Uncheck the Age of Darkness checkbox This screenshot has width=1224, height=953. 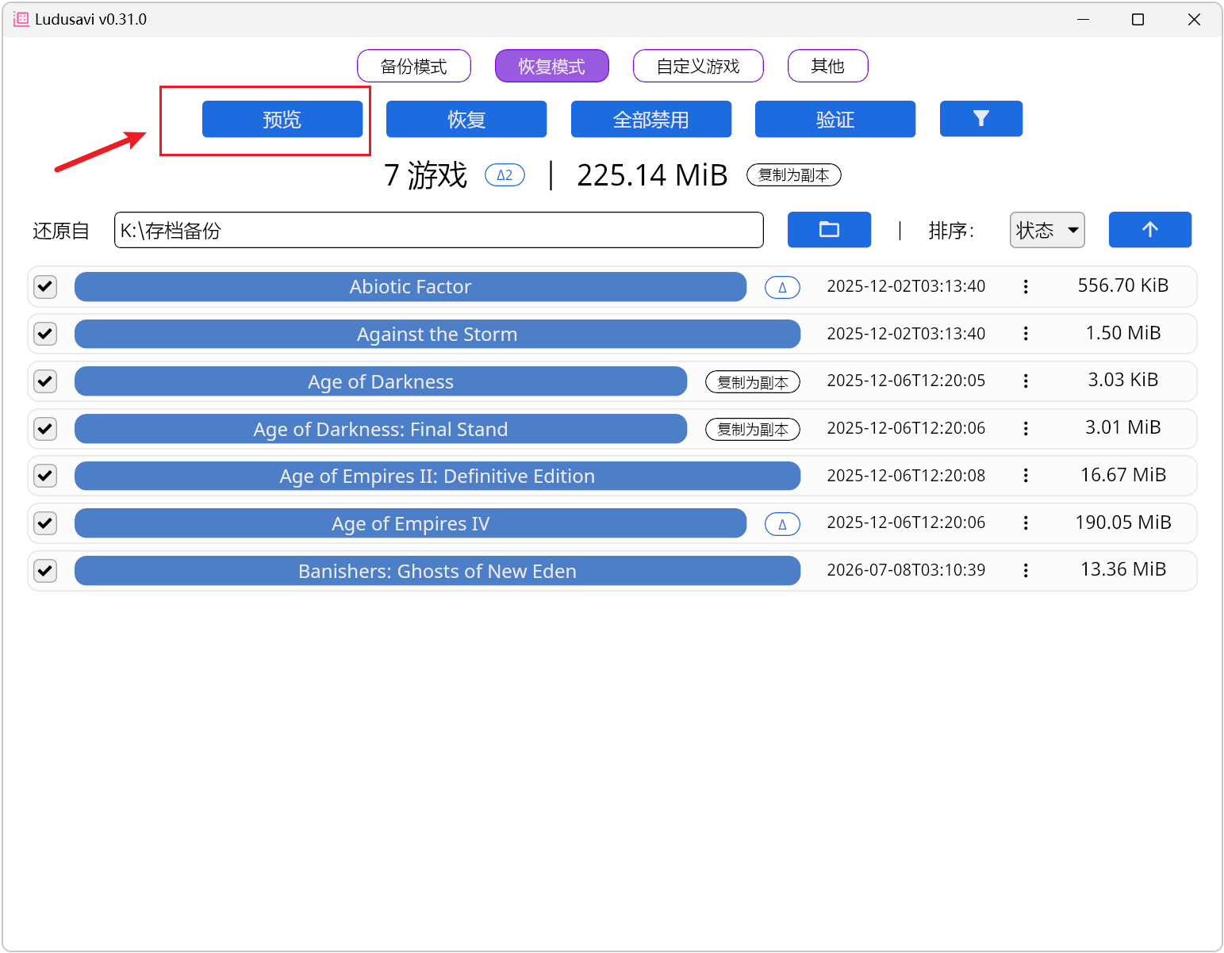pyautogui.click(x=45, y=381)
